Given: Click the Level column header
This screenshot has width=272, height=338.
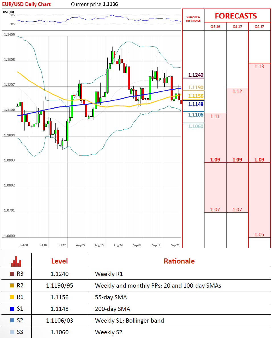Looking at the screenshot, I should point(60,261).
